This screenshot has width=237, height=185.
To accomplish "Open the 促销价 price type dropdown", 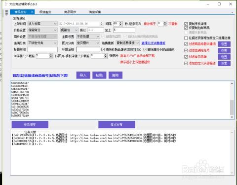I will click(x=69, y=30).
